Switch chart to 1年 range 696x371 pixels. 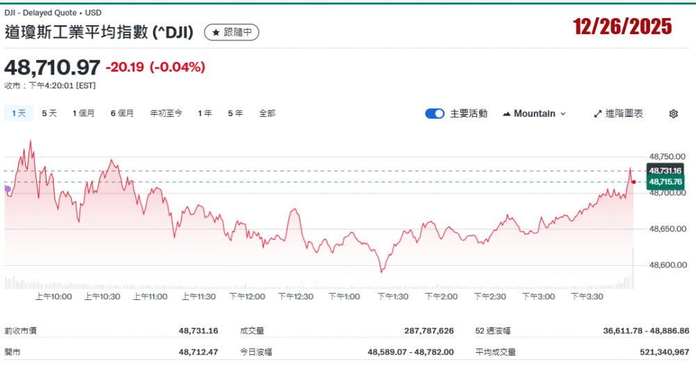click(205, 113)
